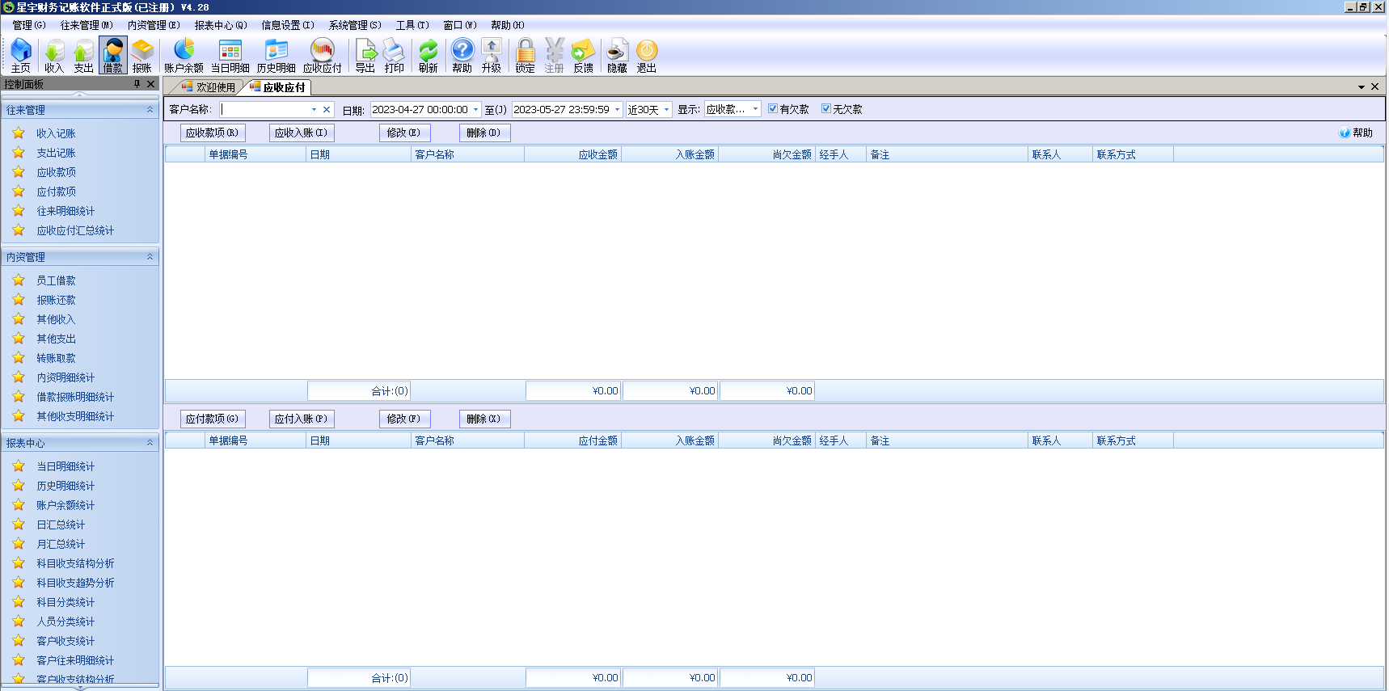Click the blue 帮助 help link icon
Image resolution: width=1389 pixels, height=691 pixels.
[x=1345, y=133]
